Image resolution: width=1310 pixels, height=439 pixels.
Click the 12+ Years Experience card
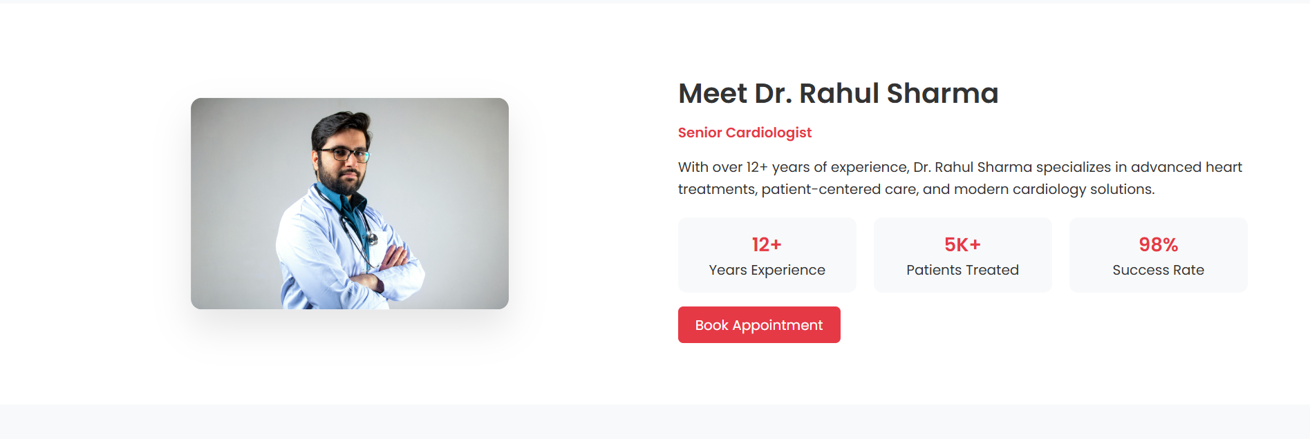(767, 255)
